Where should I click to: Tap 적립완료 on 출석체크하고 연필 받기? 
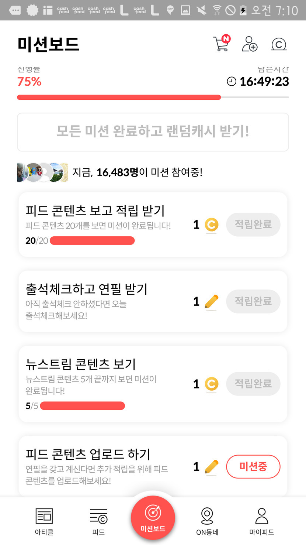253,301
